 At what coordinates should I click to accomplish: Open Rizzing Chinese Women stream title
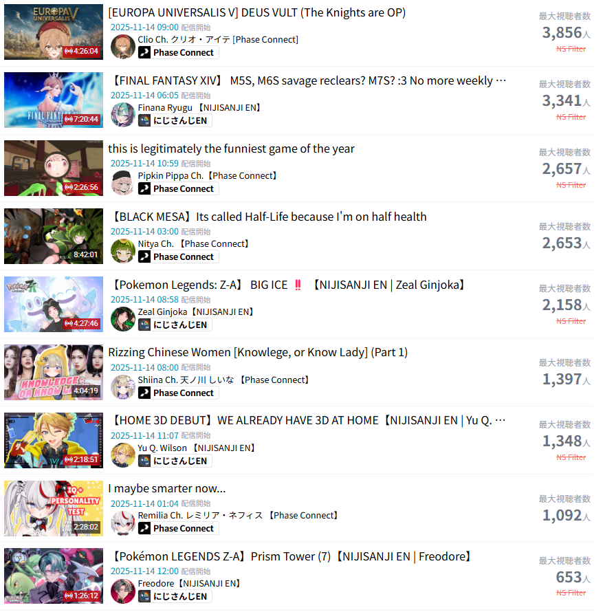(x=258, y=353)
